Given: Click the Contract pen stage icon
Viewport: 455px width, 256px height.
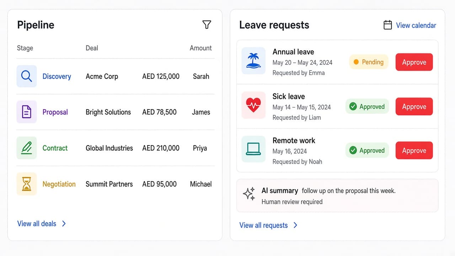Looking at the screenshot, I should [27, 148].
